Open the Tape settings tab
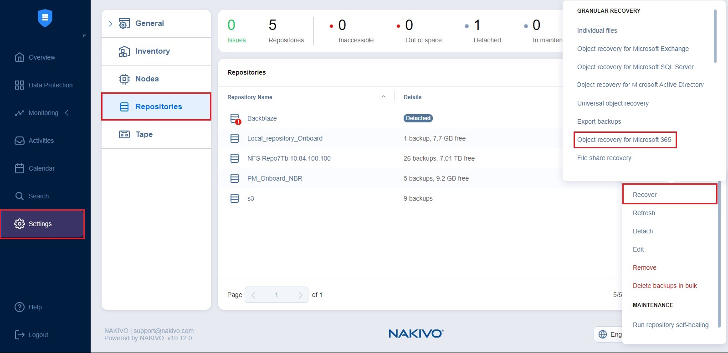Image resolution: width=728 pixels, height=353 pixels. 144,134
